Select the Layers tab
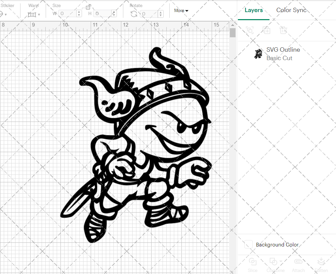This screenshot has height=274, width=336. pos(254,10)
